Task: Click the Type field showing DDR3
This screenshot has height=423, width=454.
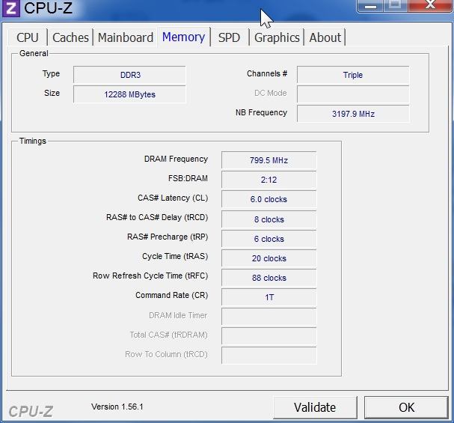Action: tap(129, 75)
